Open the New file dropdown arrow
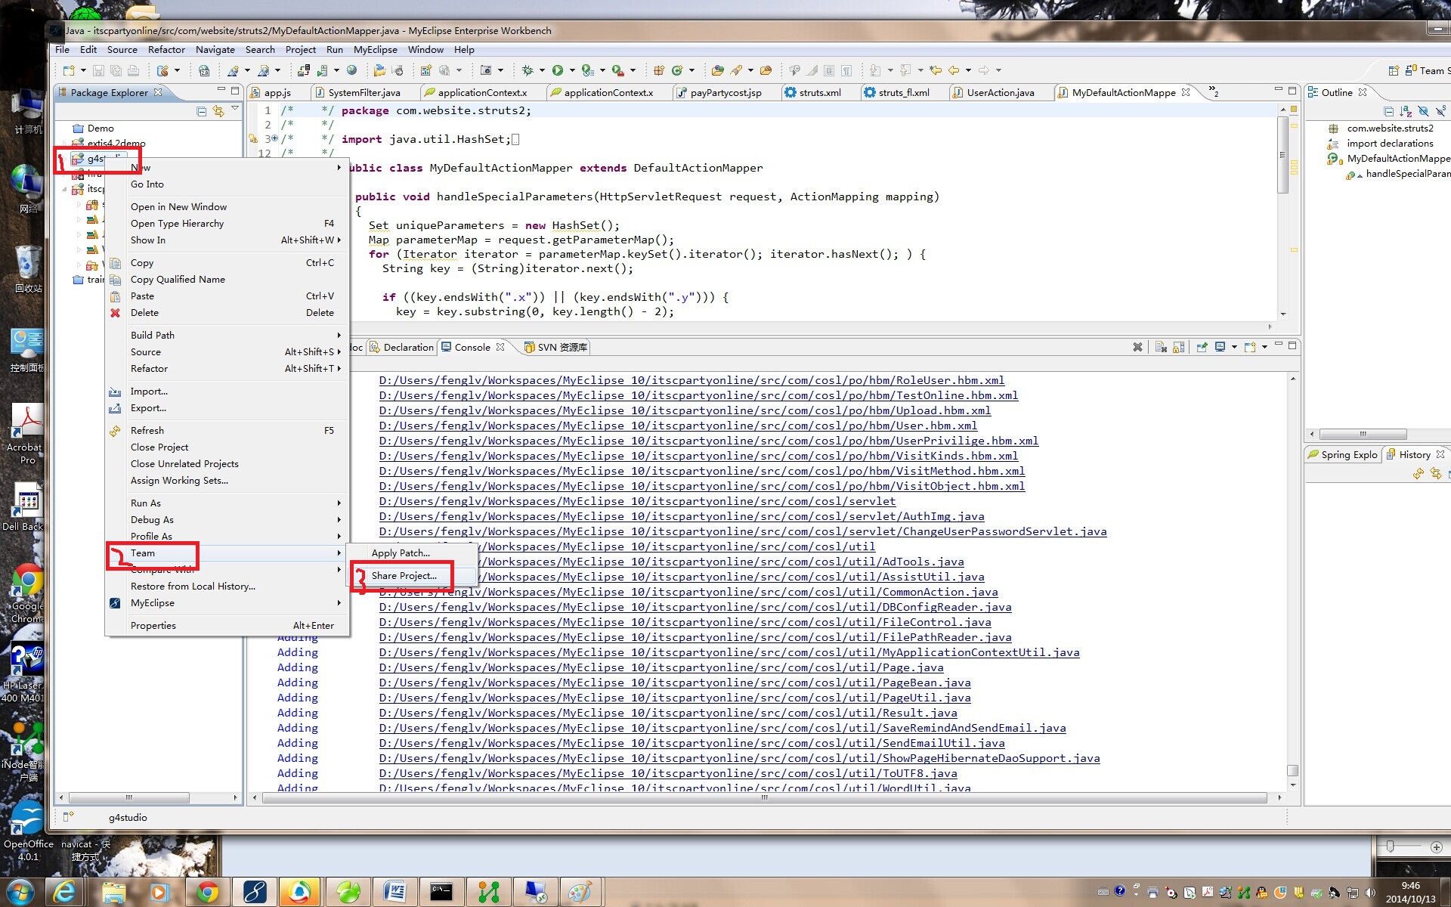Image resolution: width=1451 pixels, height=907 pixels. click(82, 70)
